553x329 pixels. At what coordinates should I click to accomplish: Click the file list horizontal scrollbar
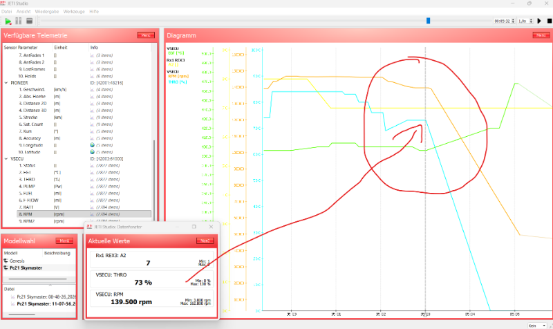coord(22,314)
